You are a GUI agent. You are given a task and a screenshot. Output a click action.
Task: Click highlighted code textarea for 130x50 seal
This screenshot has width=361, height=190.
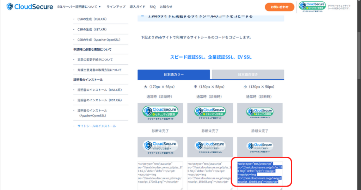click(x=260, y=176)
